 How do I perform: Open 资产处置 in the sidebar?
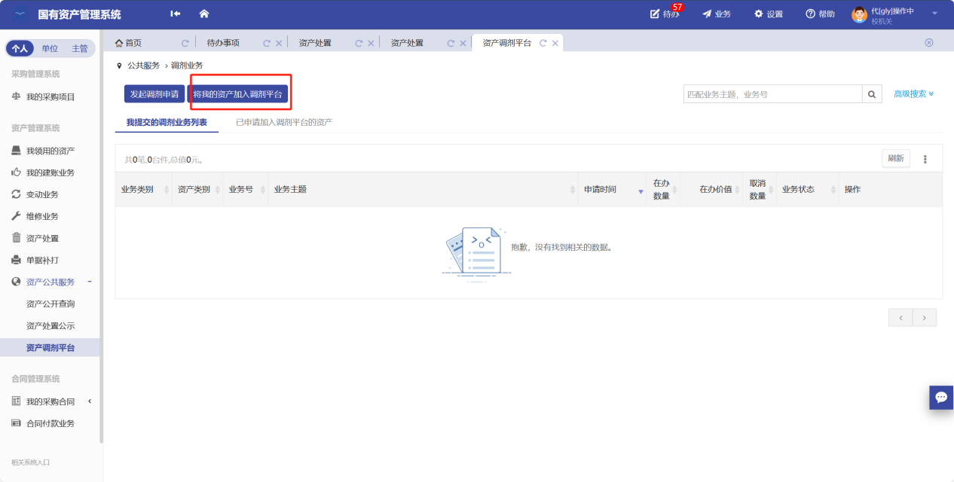[x=42, y=238]
